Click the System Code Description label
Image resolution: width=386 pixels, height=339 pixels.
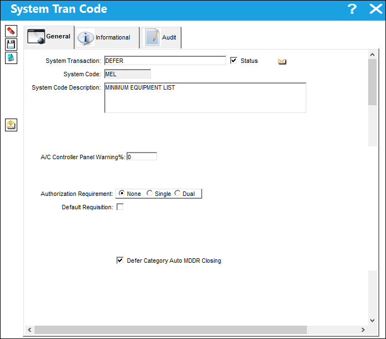(x=66, y=87)
